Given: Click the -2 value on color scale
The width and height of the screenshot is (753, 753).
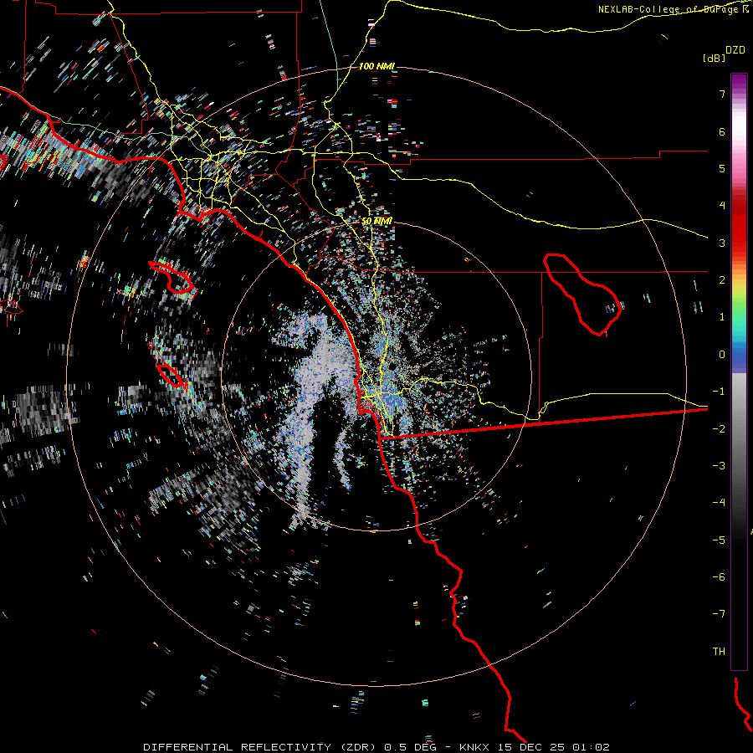Looking at the screenshot, I should coord(719,429).
